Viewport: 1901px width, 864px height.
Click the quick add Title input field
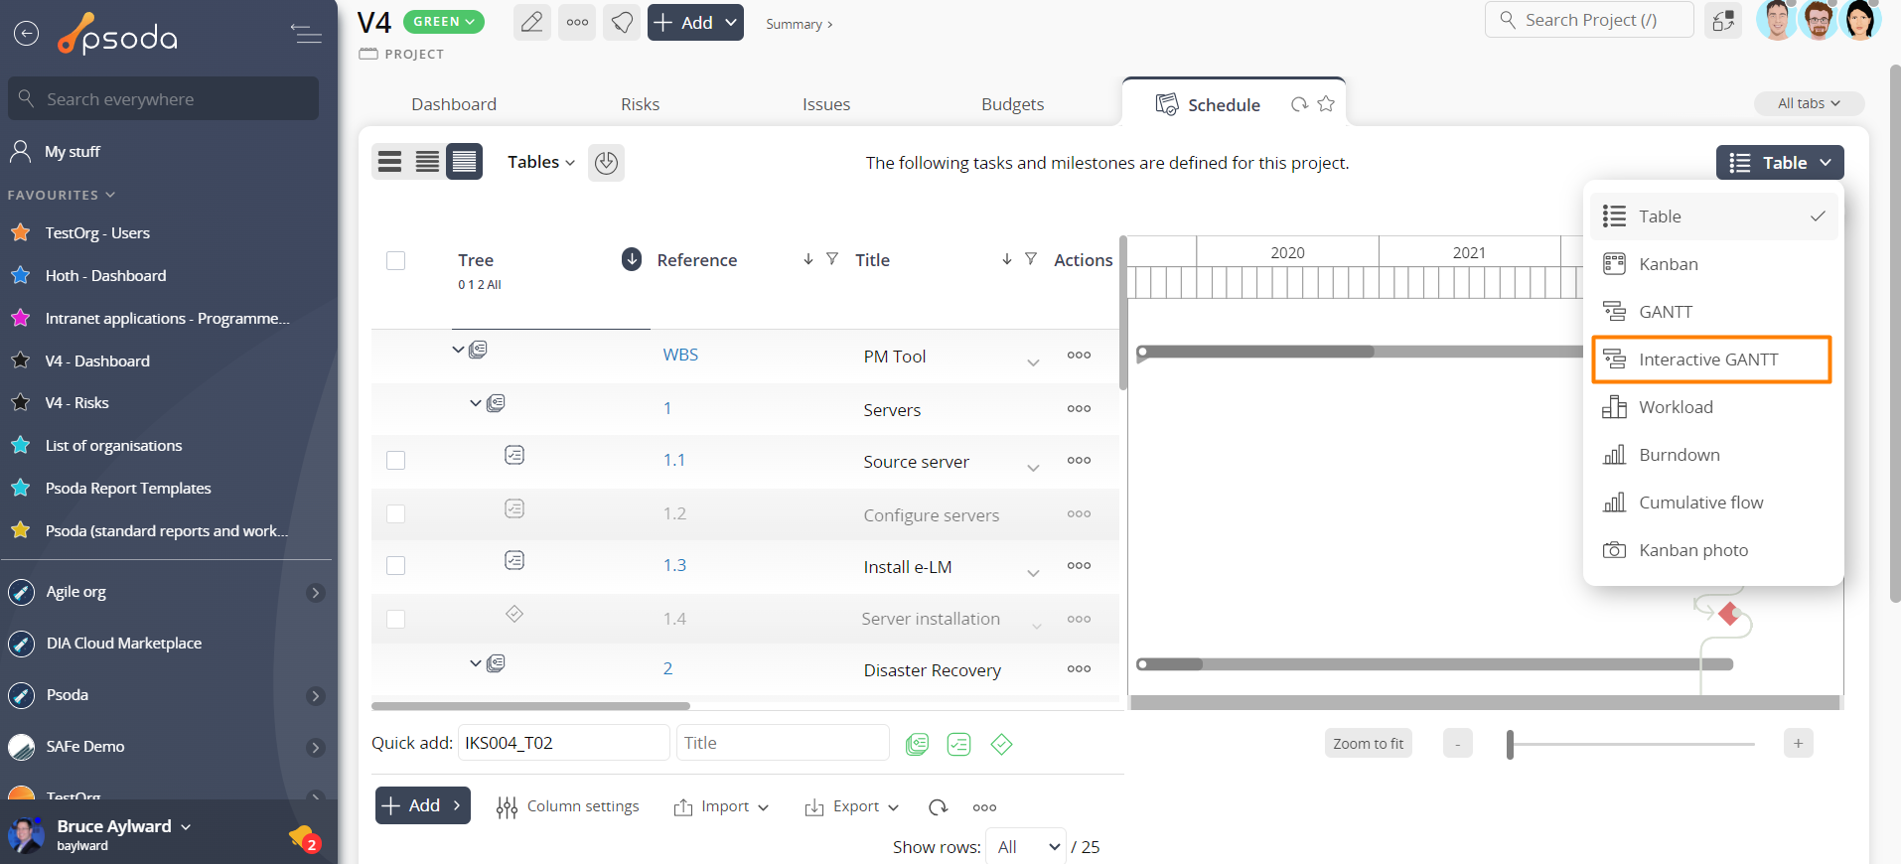(x=782, y=743)
